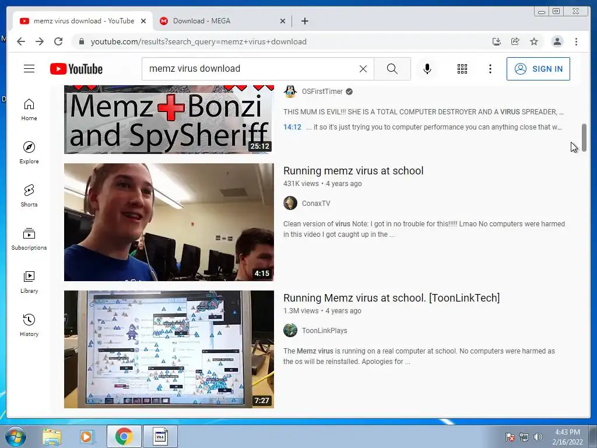
Task: Open ToonLinkPlays channel name link
Action: 324,331
